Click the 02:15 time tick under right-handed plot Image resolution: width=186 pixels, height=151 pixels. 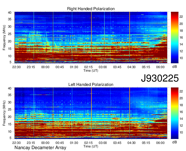pyautogui.click(x=88, y=67)
